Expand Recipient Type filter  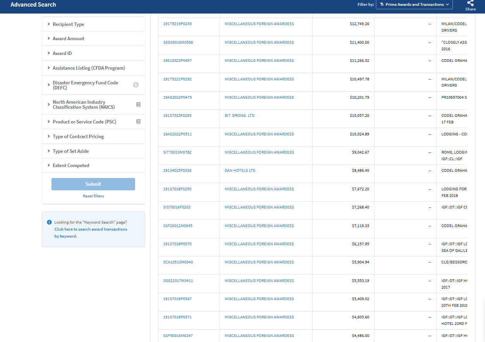pos(93,24)
